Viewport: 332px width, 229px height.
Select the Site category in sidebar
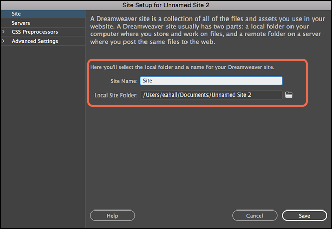(x=43, y=14)
